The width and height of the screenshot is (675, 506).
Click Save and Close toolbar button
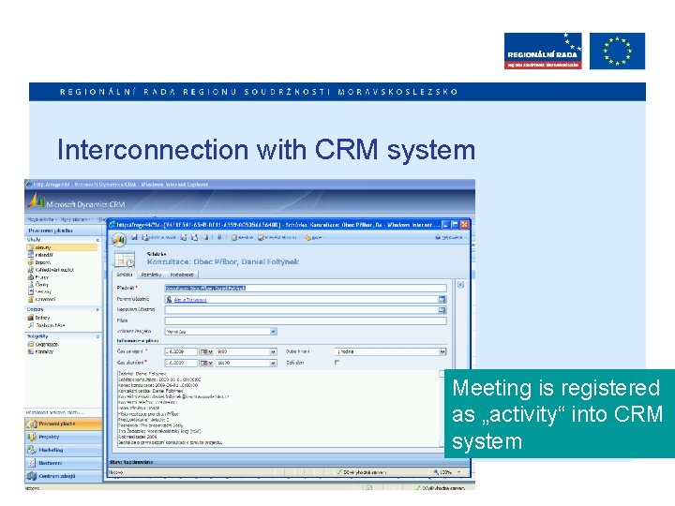click(158, 237)
